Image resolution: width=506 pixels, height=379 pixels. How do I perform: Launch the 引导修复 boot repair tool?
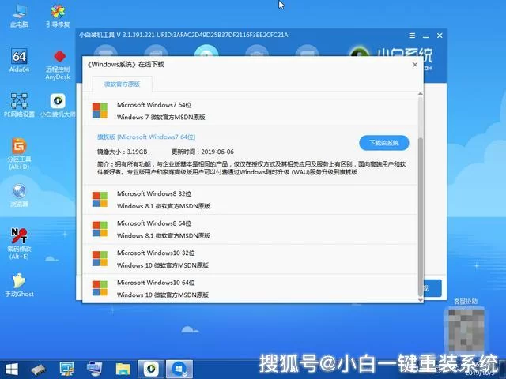58,13
